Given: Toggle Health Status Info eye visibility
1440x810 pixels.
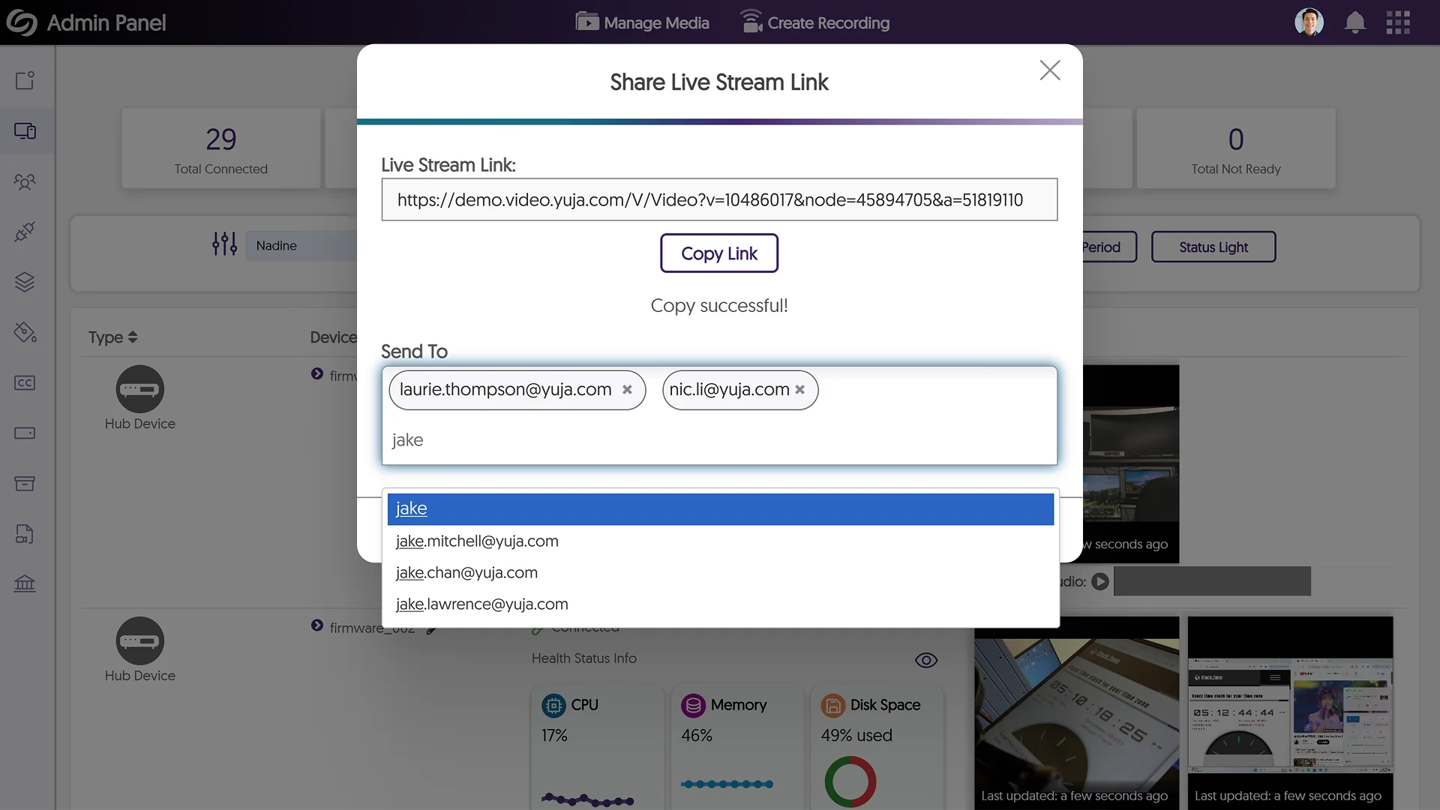Looking at the screenshot, I should click(x=926, y=660).
